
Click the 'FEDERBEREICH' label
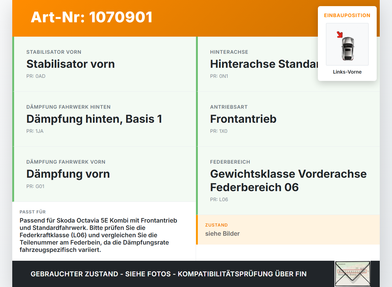(230, 162)
